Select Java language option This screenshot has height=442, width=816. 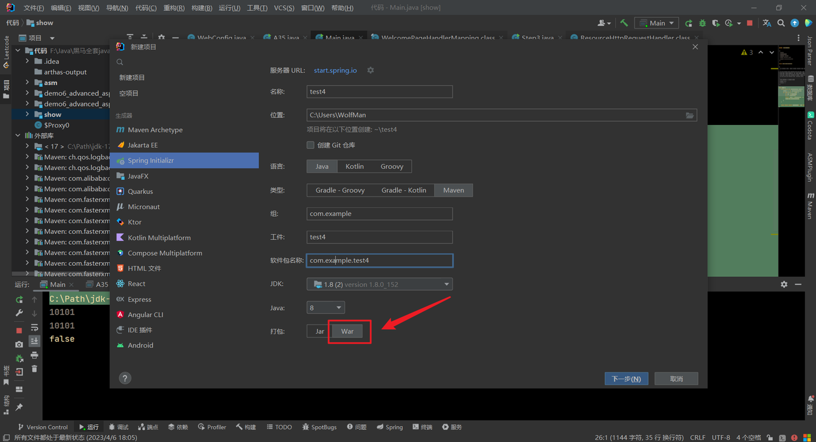(322, 166)
